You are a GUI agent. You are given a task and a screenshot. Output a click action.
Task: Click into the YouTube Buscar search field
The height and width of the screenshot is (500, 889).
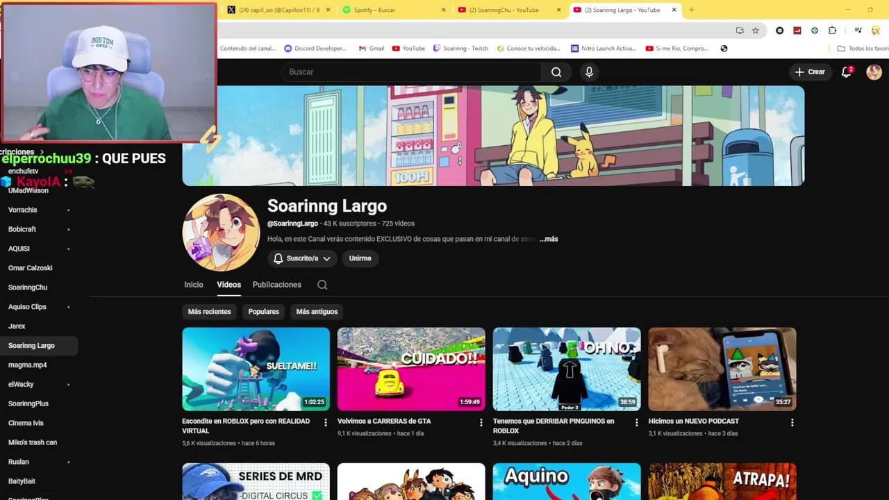(x=411, y=72)
